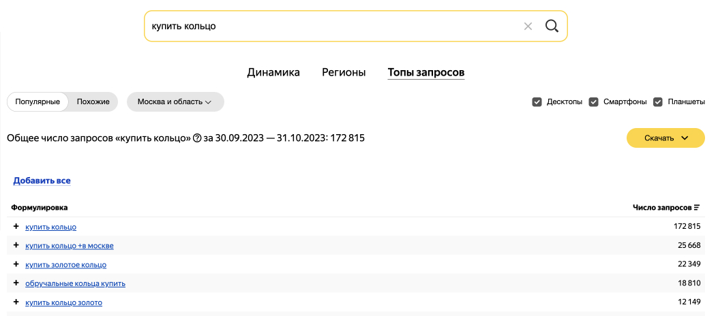The width and height of the screenshot is (718, 316).
Task: Add обручальные кольца купить with plus icon
Action: [16, 283]
